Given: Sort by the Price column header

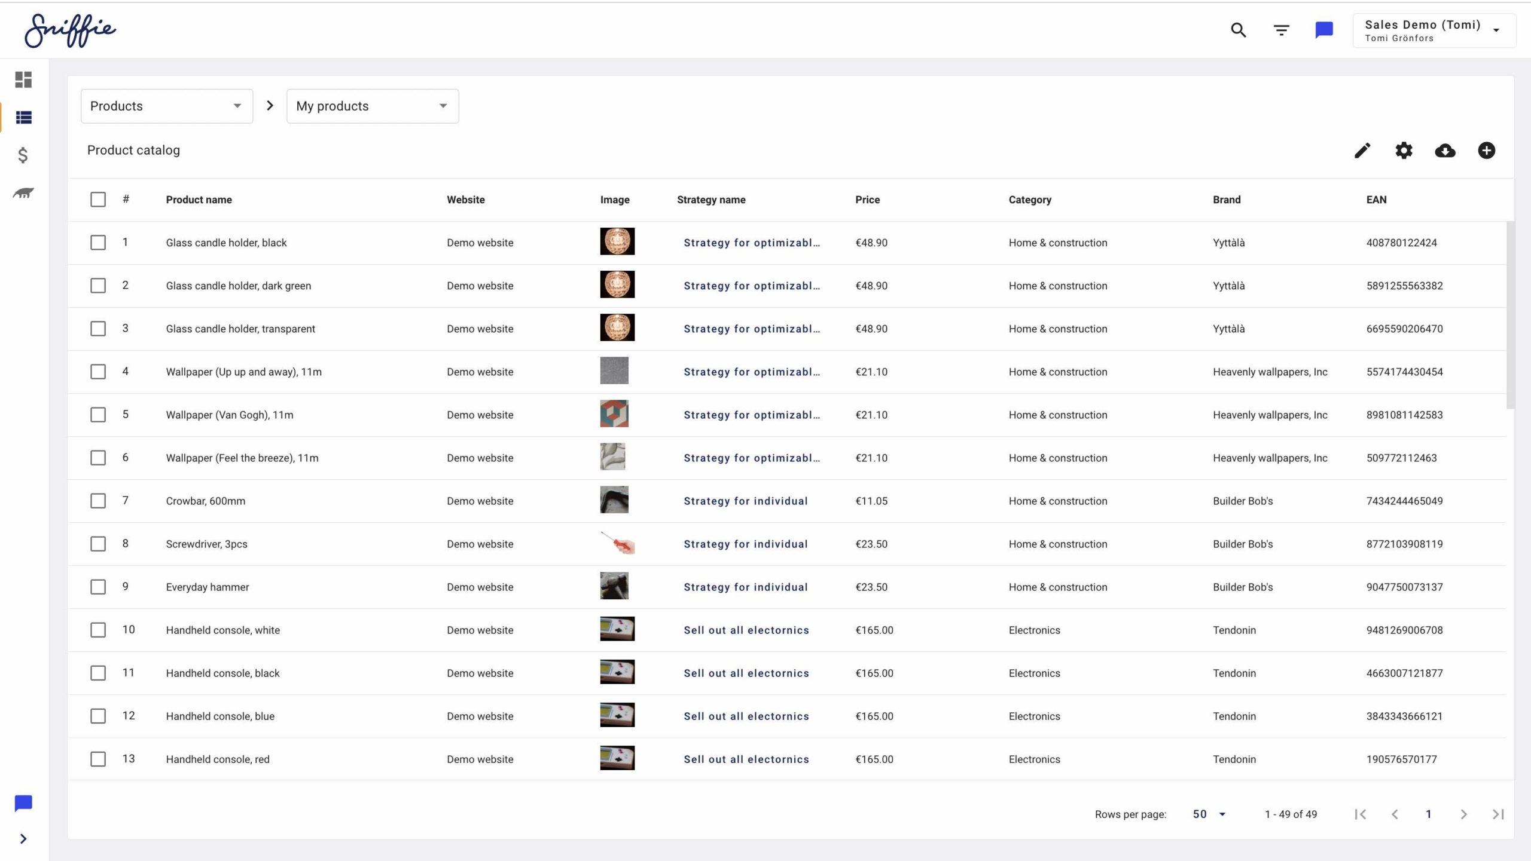Looking at the screenshot, I should pyautogui.click(x=867, y=200).
